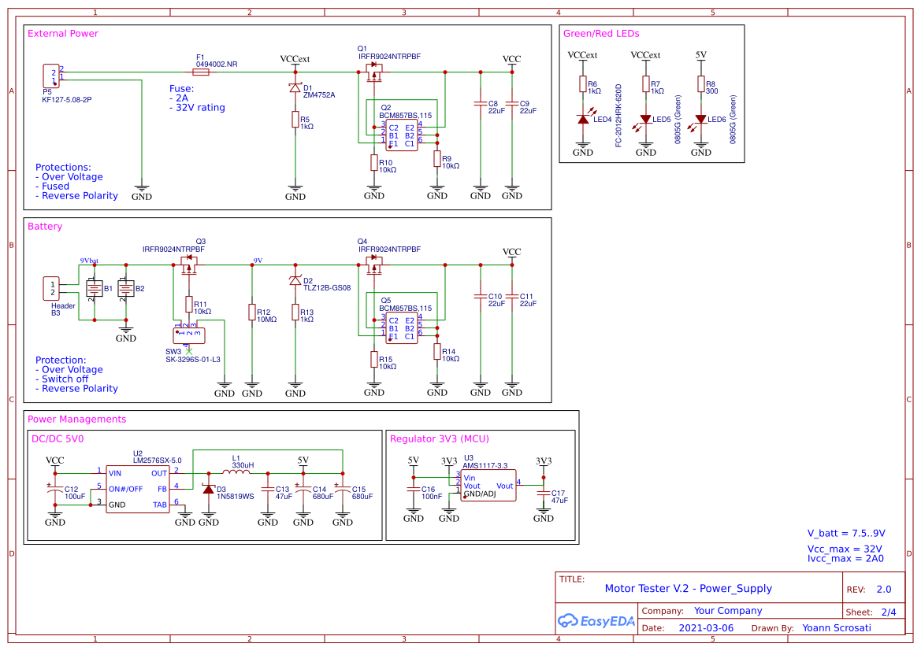
Task: Click the Date field 2021-03-06
Action: click(x=707, y=627)
